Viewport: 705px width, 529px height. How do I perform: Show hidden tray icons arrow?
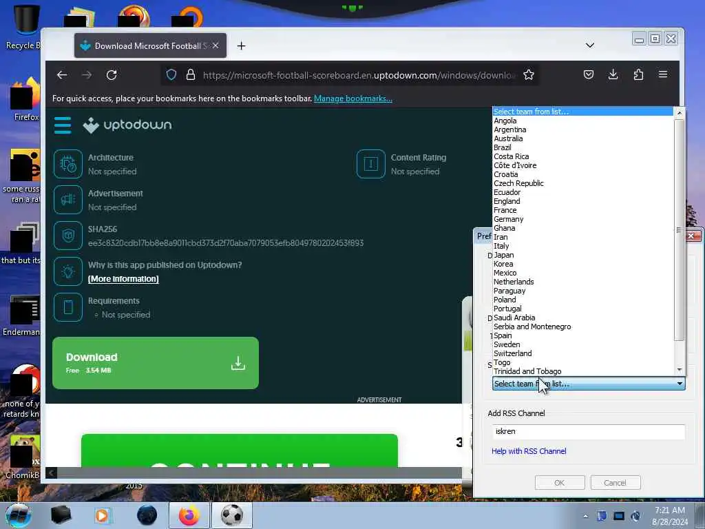585,517
